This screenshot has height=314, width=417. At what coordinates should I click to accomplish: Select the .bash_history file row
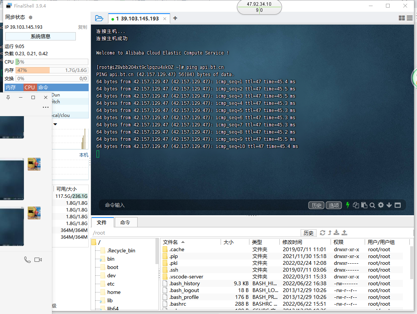(x=283, y=283)
